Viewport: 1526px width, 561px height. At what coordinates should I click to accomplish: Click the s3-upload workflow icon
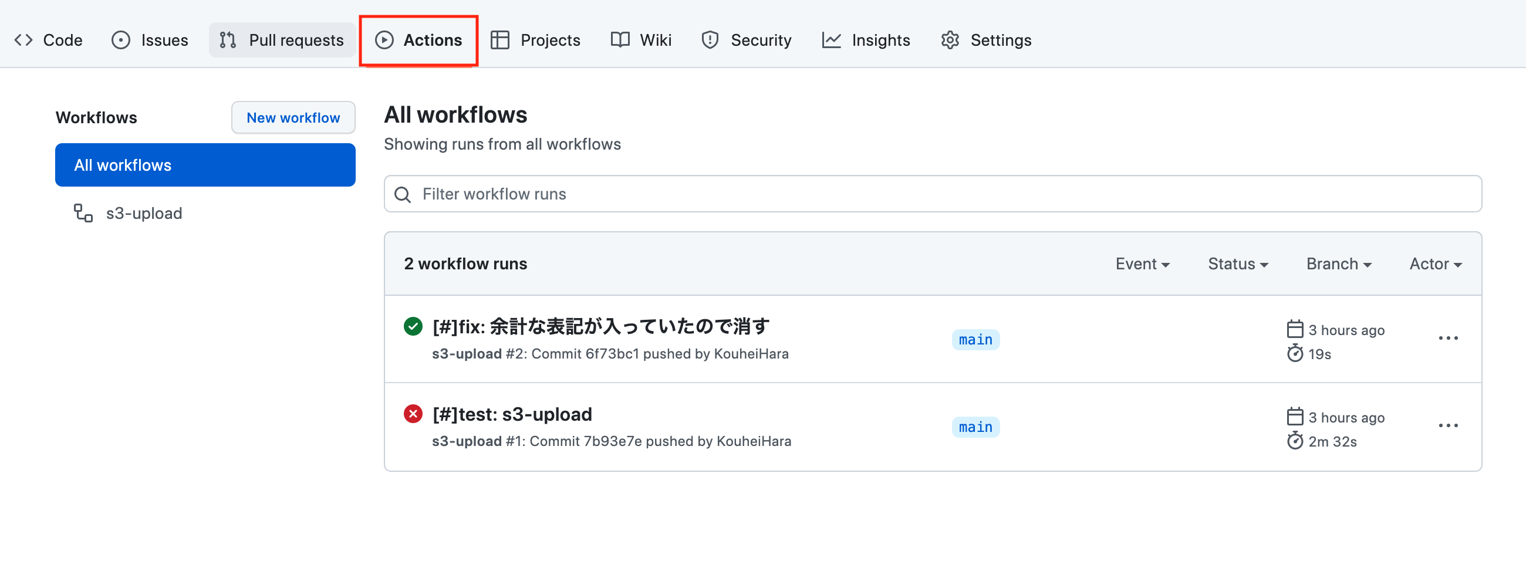point(83,213)
